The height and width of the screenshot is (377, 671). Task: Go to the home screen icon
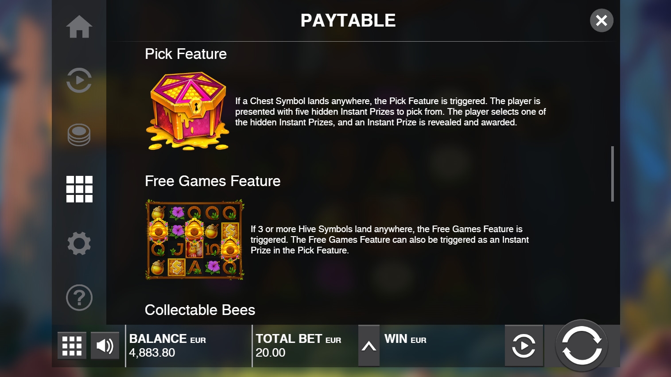pos(79,27)
